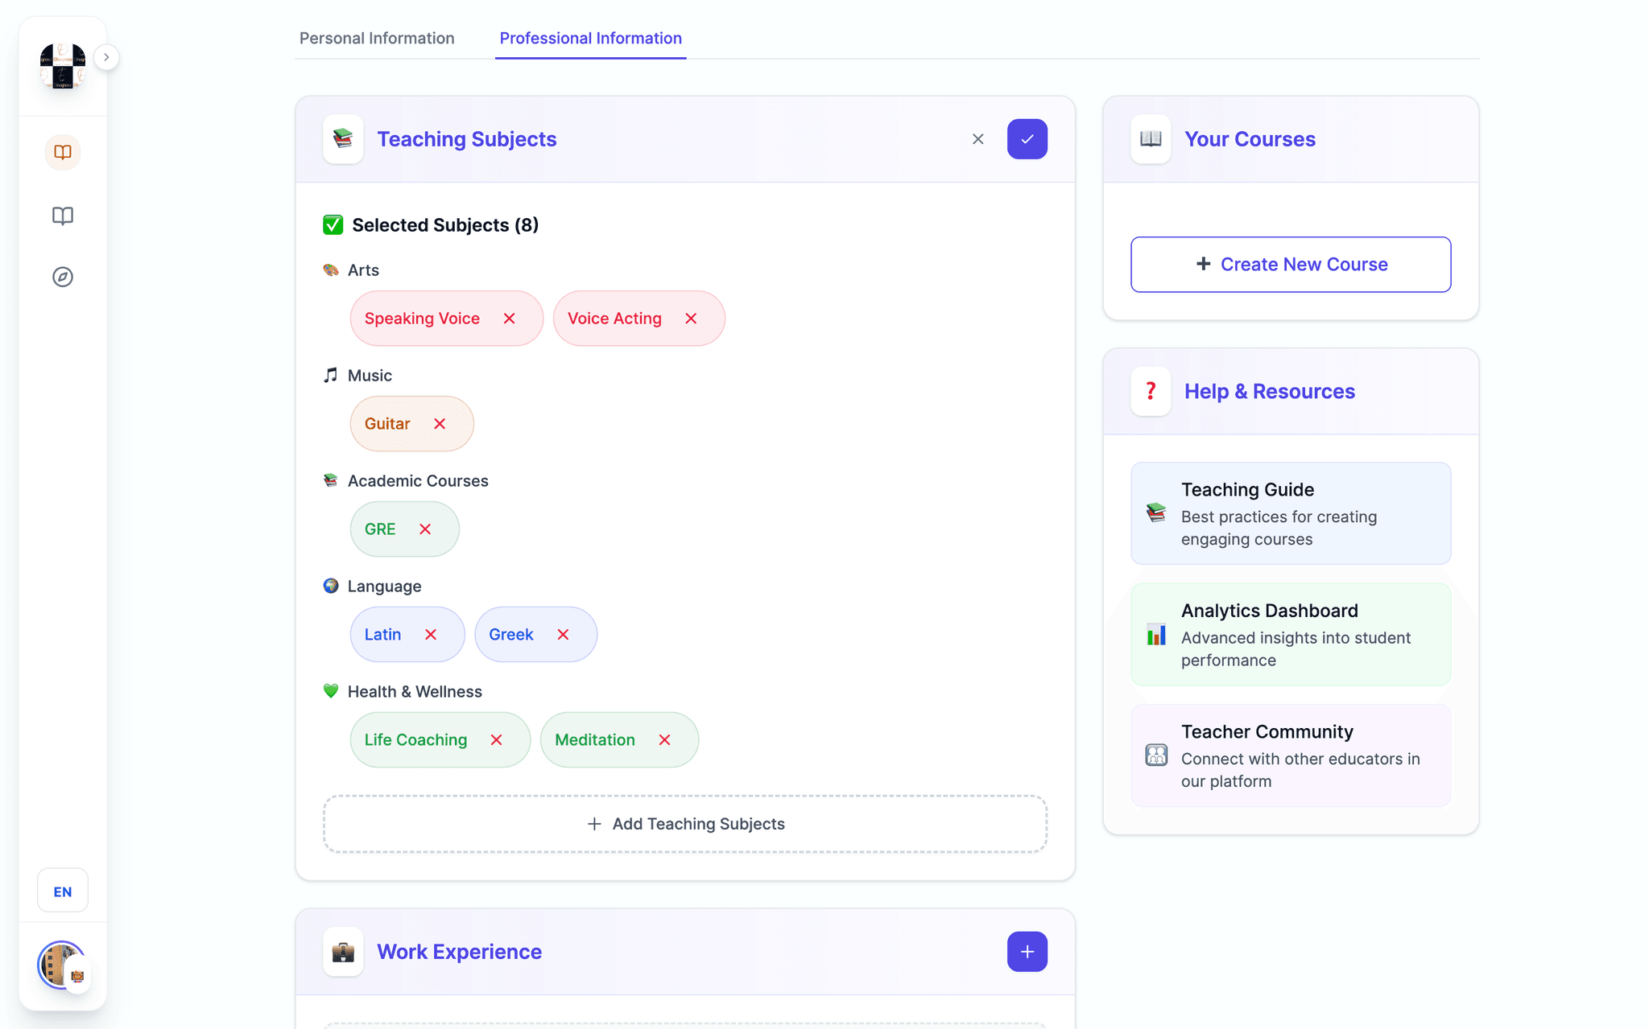Add Work Experience with plus button

click(1027, 952)
